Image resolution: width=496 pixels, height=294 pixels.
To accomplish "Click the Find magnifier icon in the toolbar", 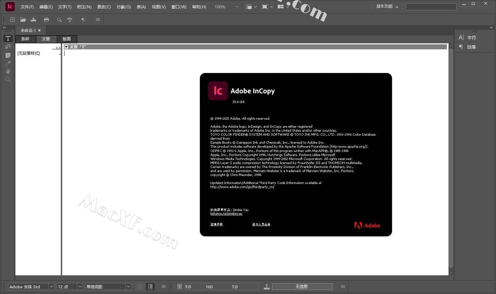I will (59, 20).
